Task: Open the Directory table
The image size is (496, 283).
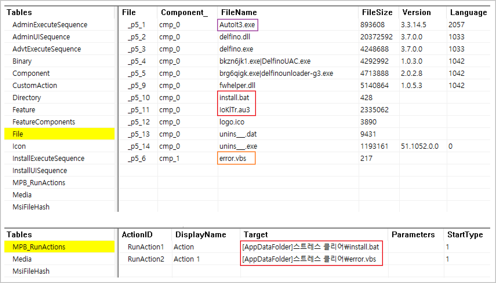Action: 27,98
